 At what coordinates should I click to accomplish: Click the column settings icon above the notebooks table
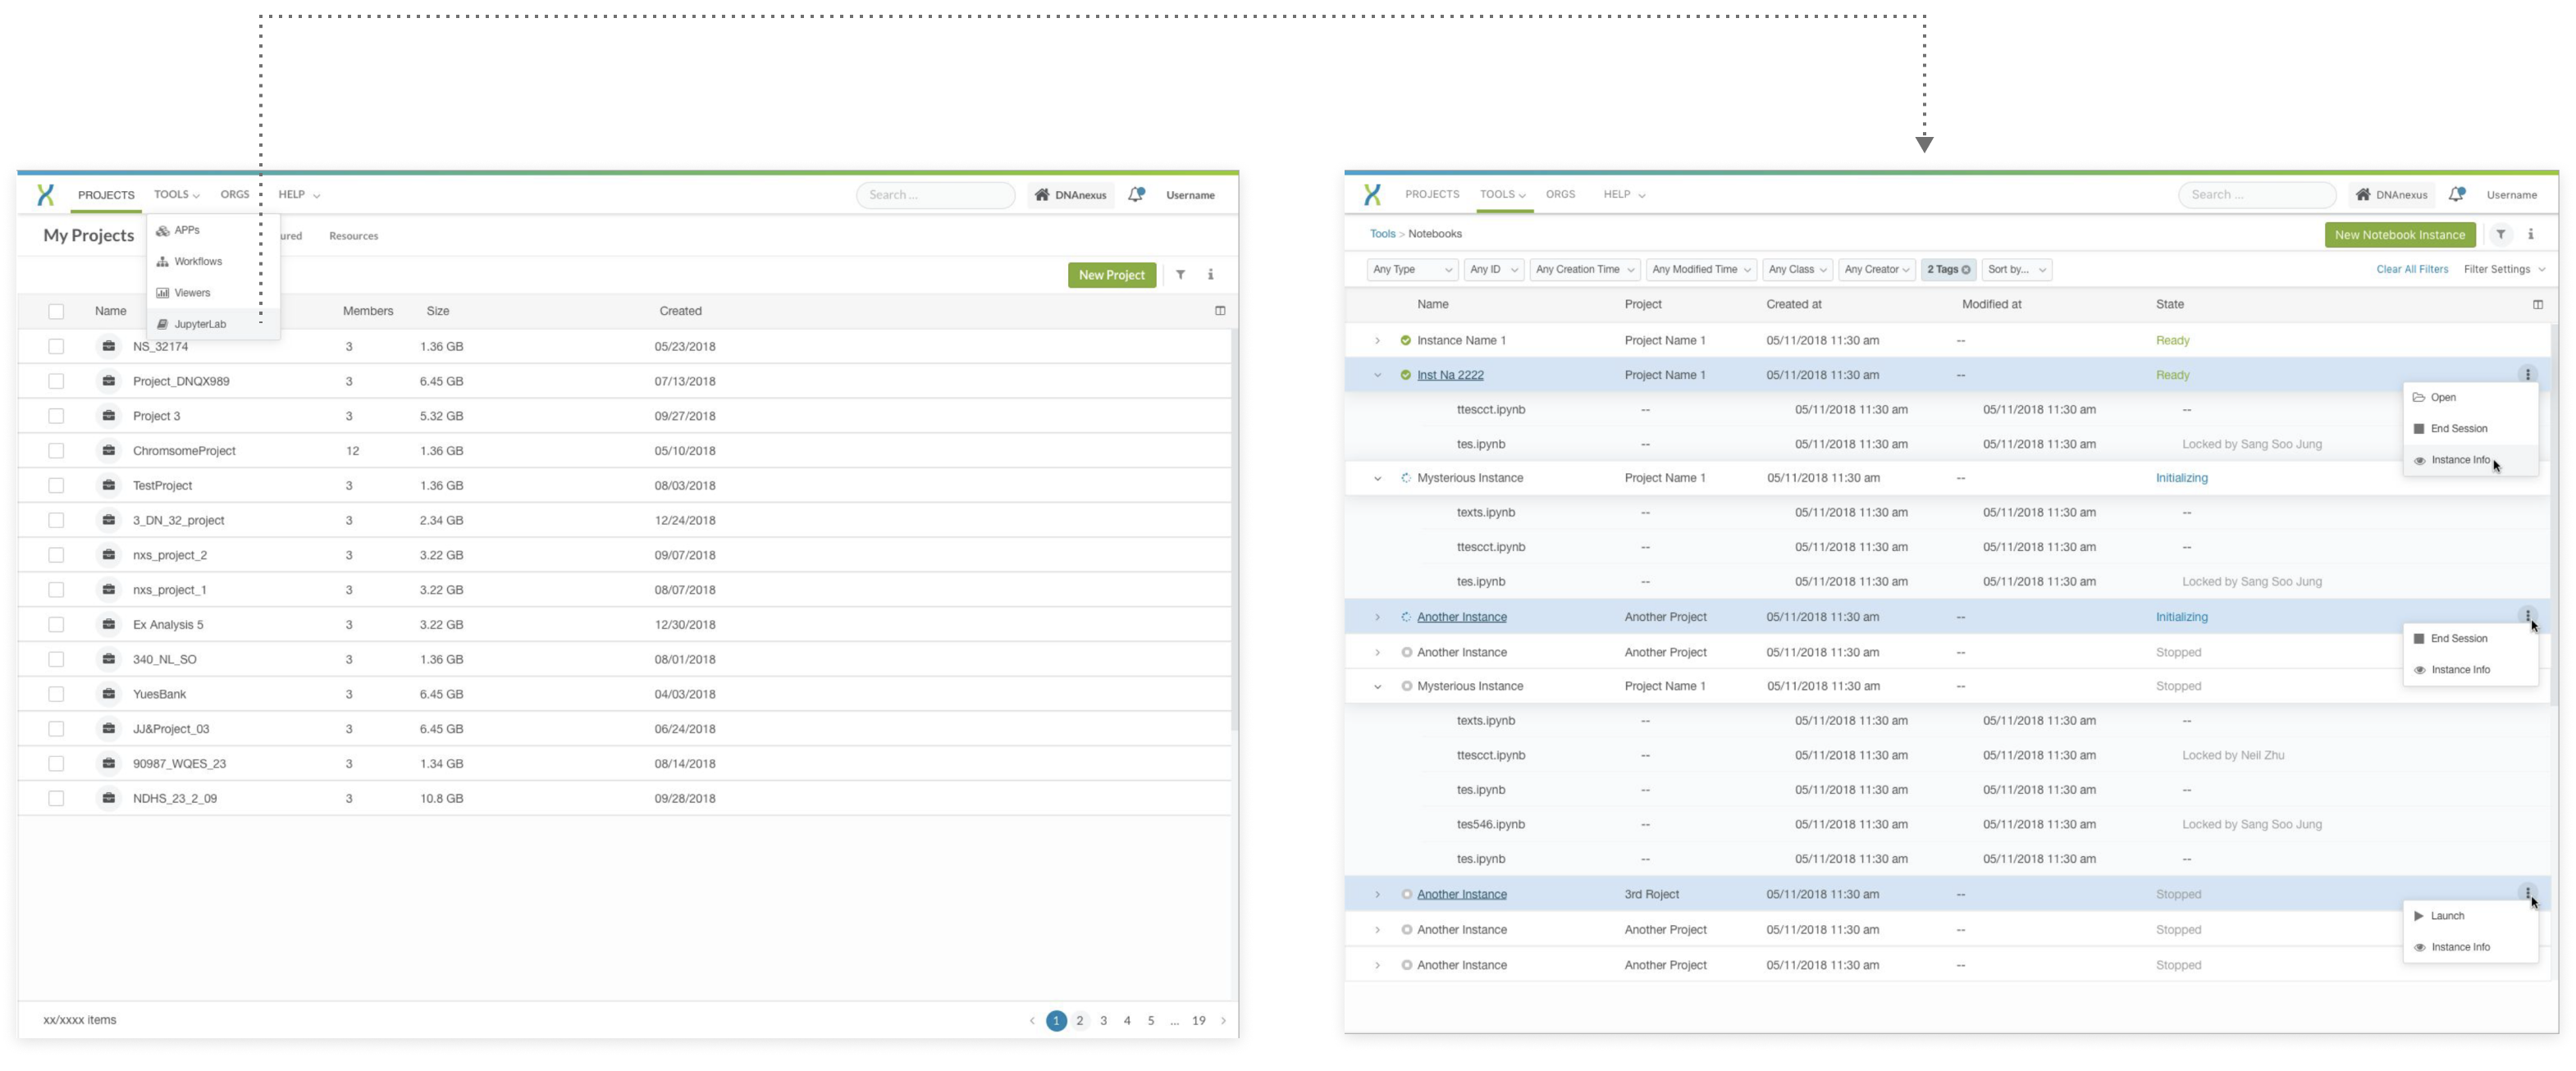point(2538,304)
